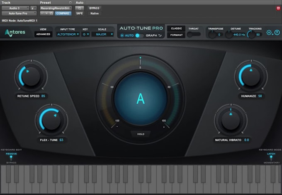
Task: Click the Flex-Tune value 63
Action: point(61,140)
